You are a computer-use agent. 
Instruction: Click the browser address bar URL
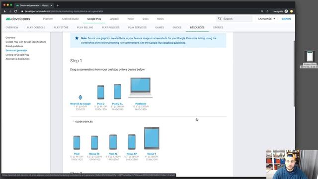64,11
